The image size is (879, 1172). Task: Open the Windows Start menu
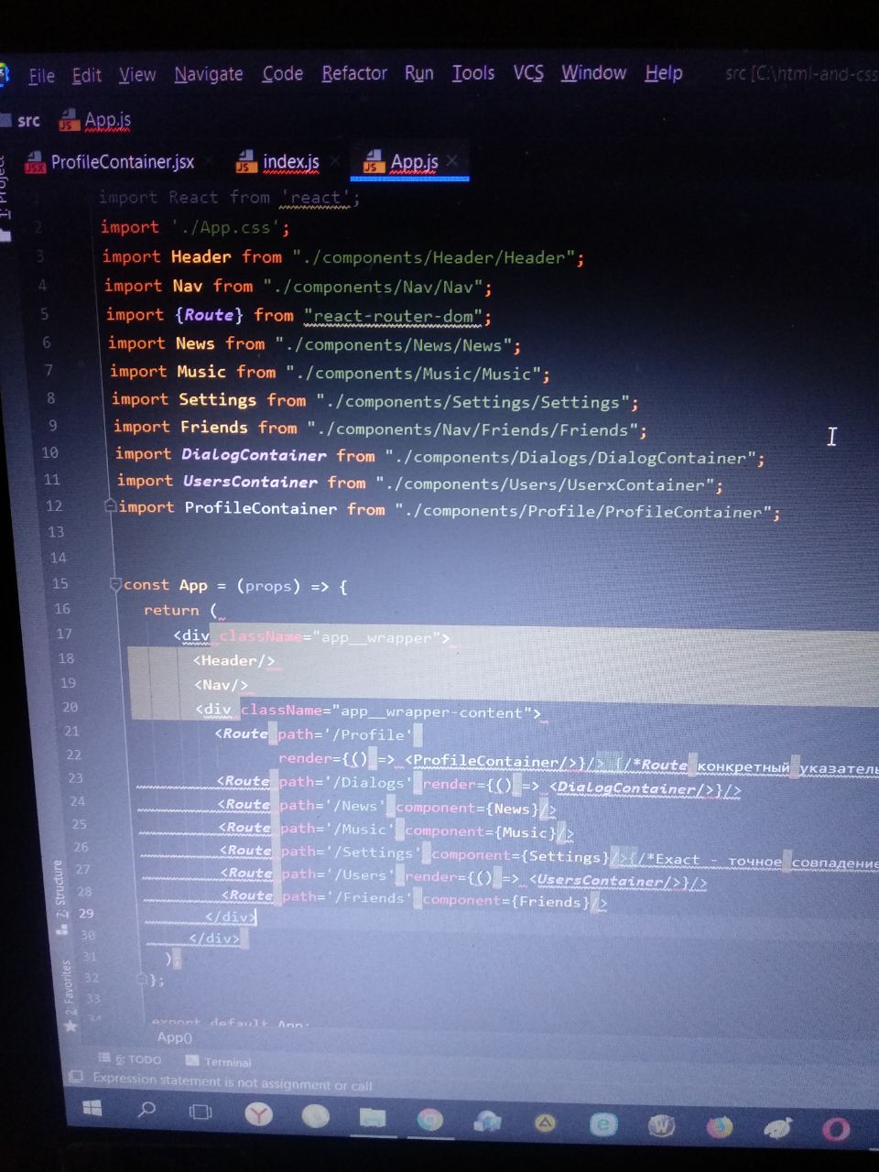(92, 1110)
